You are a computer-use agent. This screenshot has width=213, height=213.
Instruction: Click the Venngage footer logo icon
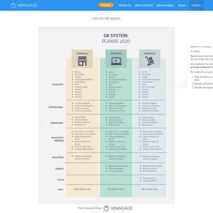click(106, 208)
